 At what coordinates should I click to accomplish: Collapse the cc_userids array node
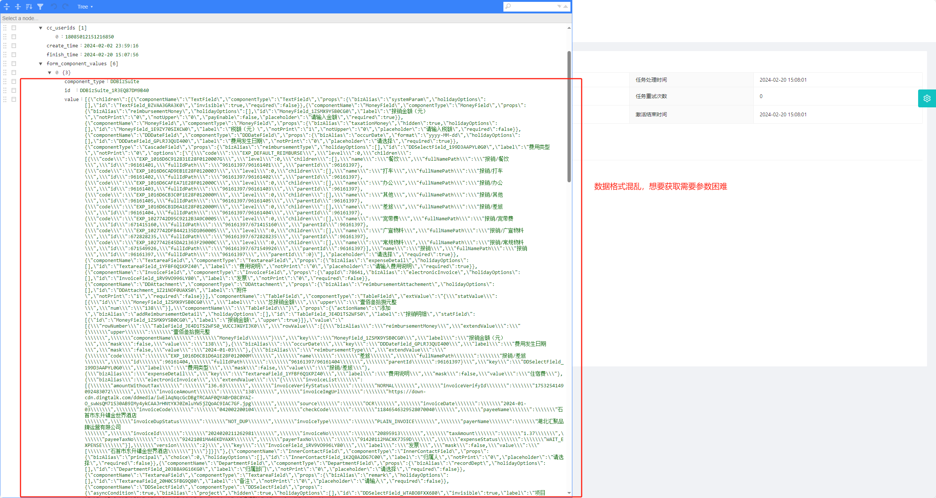(x=41, y=28)
